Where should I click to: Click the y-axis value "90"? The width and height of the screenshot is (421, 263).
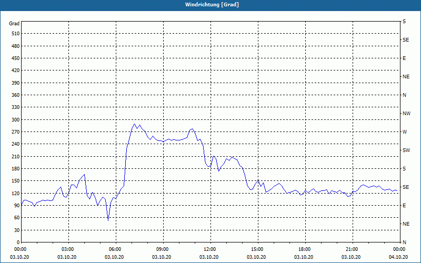(x=17, y=206)
